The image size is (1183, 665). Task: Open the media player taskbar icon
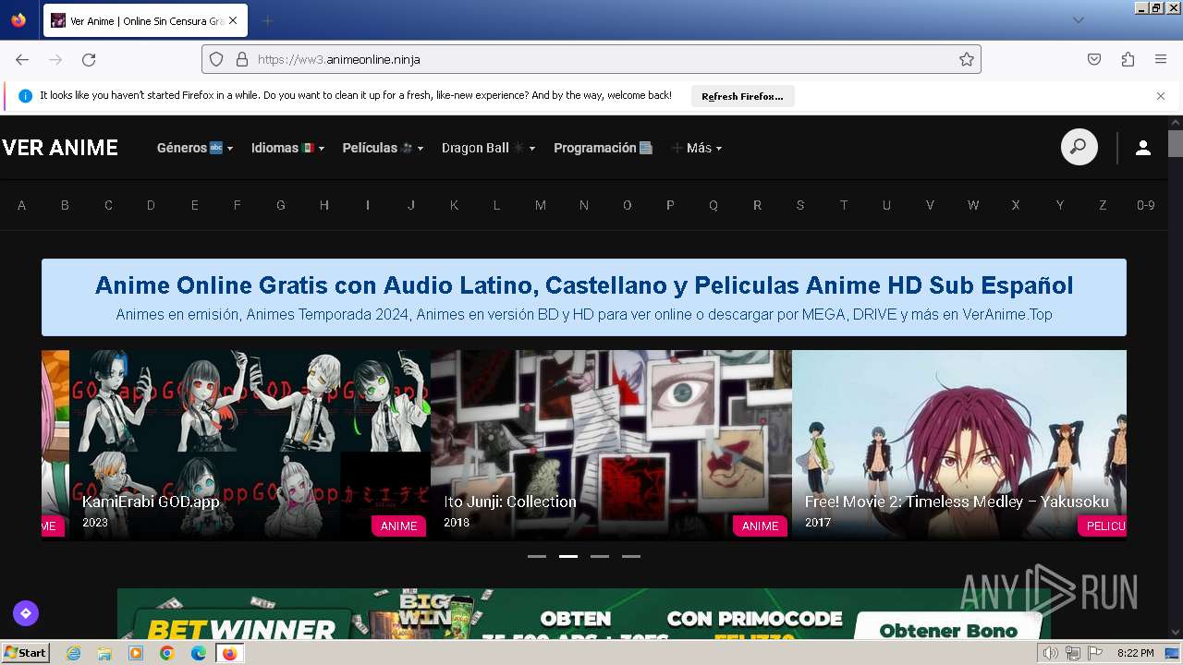pyautogui.click(x=136, y=653)
